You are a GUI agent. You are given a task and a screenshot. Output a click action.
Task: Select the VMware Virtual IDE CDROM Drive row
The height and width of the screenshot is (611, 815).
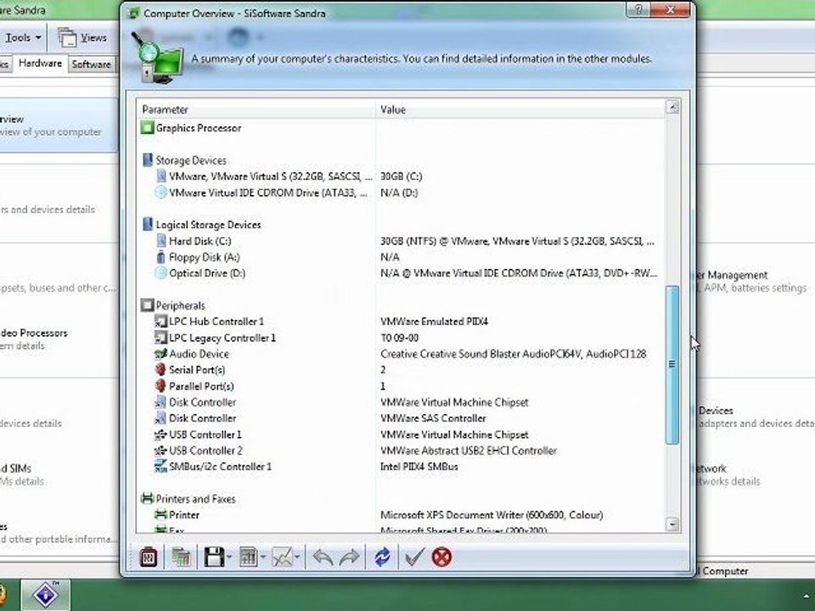(401, 193)
